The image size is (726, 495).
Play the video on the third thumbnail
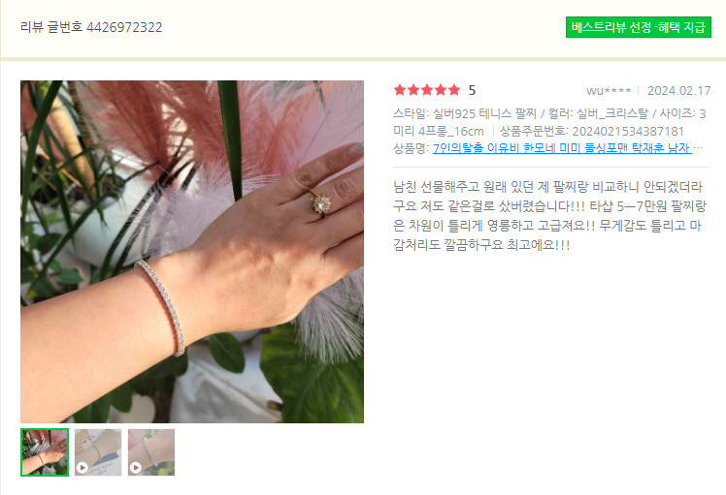[x=135, y=468]
